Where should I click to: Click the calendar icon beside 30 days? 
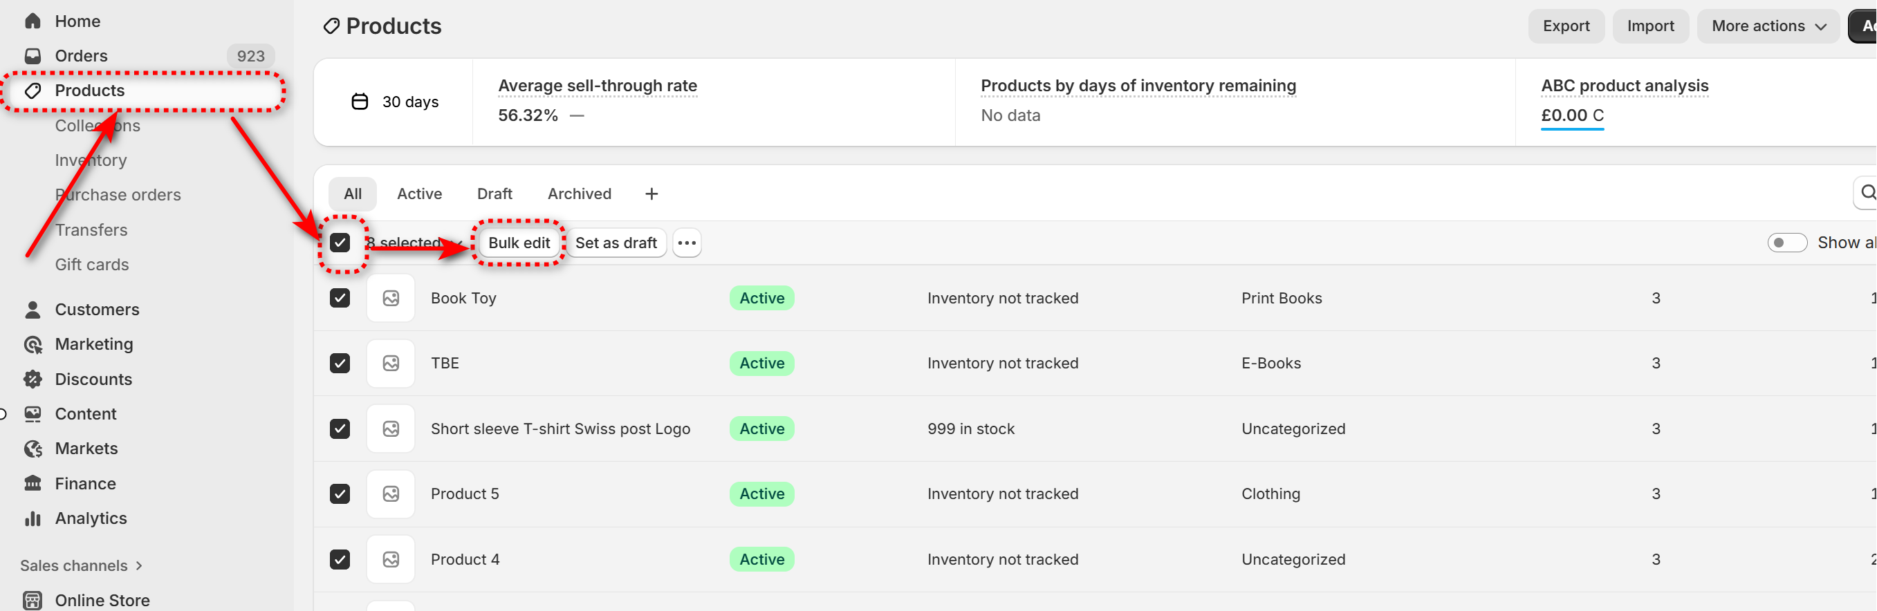click(360, 102)
